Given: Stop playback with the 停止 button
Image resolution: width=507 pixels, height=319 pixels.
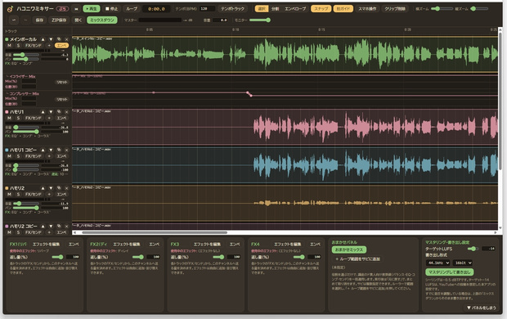Looking at the screenshot, I should pyautogui.click(x=111, y=9).
